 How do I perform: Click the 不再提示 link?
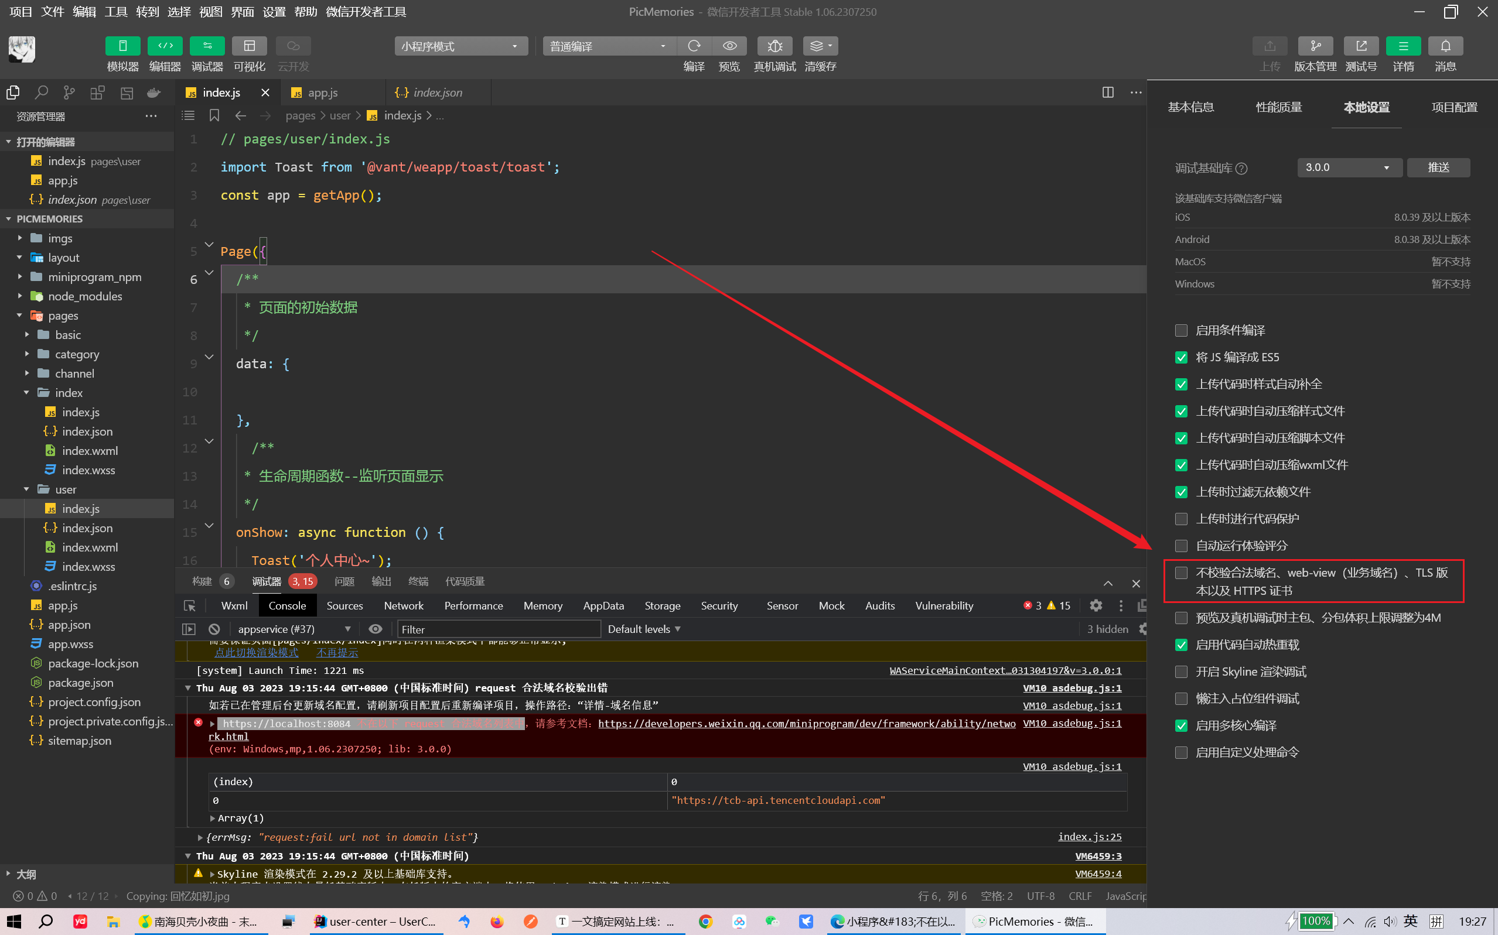click(337, 652)
